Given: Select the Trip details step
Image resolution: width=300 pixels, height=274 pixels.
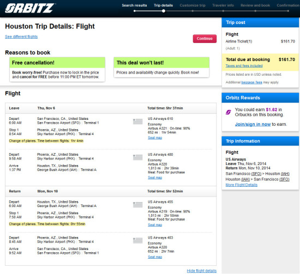Looking at the screenshot, I should click(163, 5).
